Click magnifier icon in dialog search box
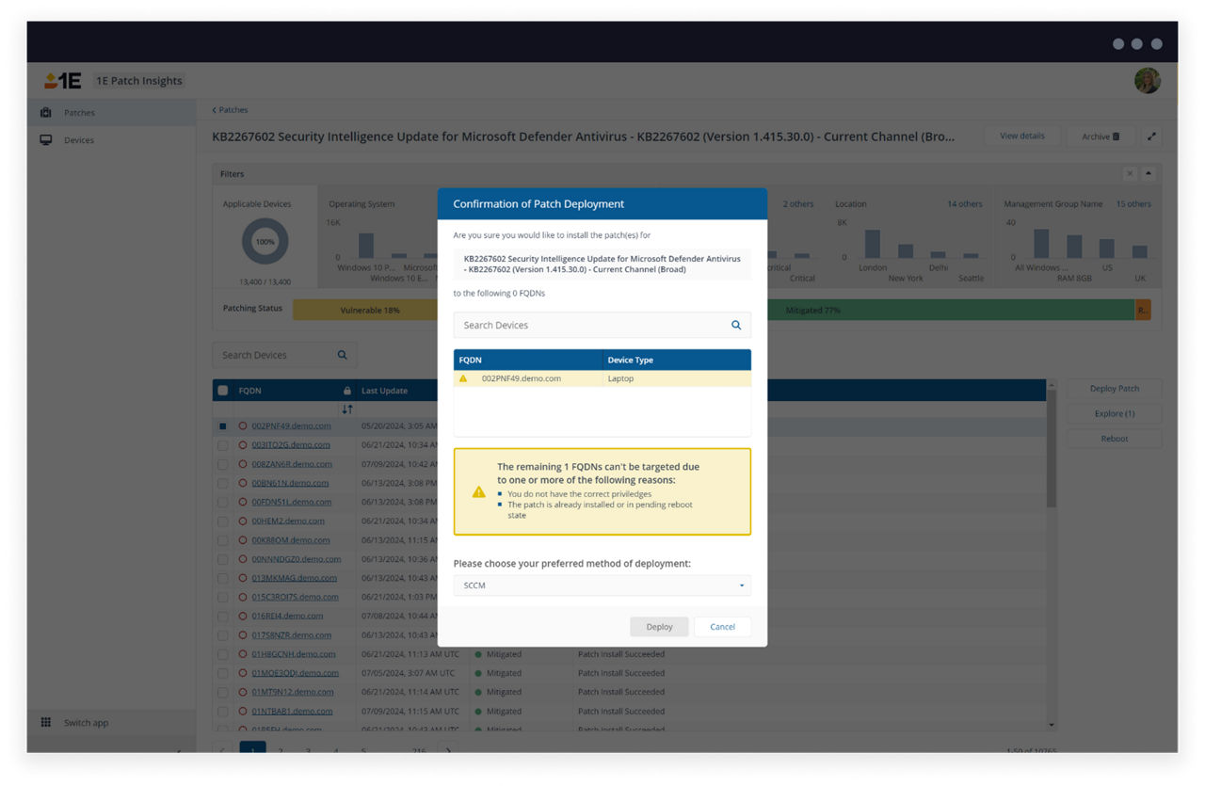The width and height of the screenshot is (1205, 786). [736, 325]
